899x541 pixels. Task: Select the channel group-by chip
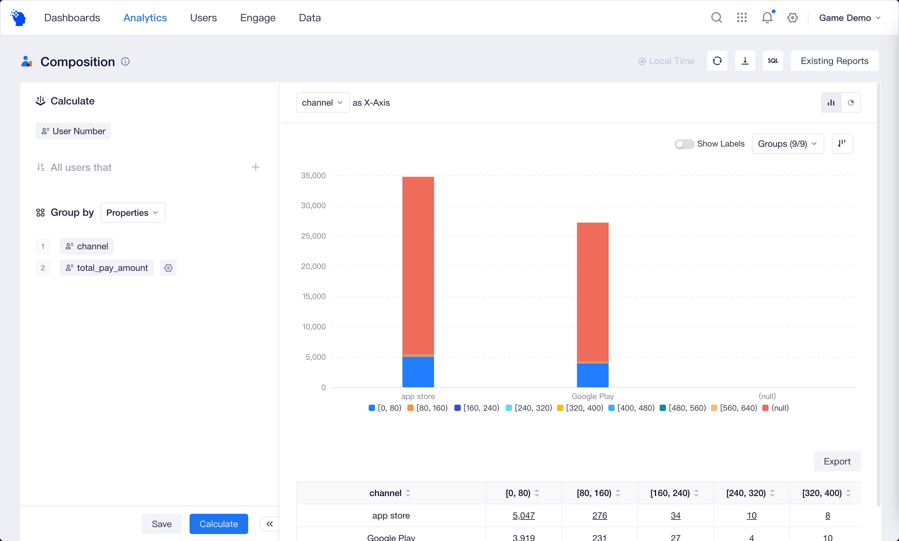click(x=86, y=246)
